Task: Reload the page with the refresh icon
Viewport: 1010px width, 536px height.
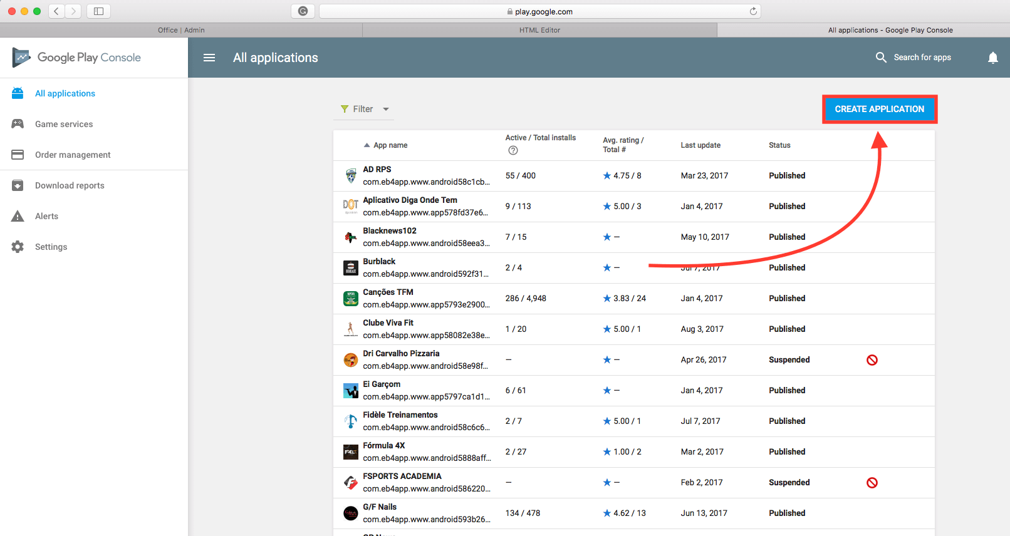Action: click(x=753, y=11)
